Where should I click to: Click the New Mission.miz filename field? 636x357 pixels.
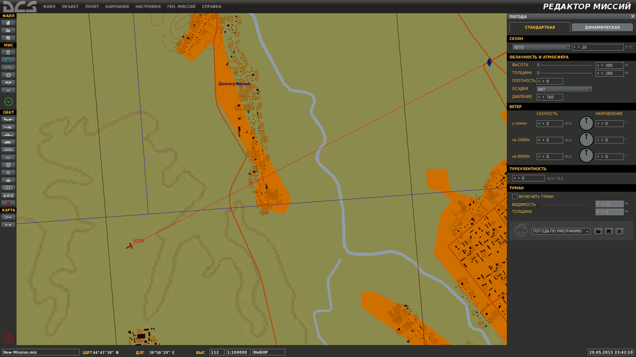click(40, 353)
